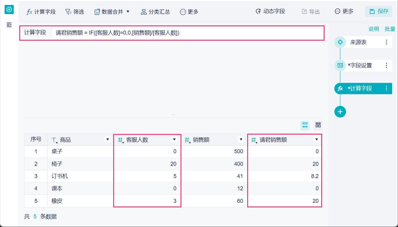
Task: Select the 订书机 cell
Action: [x=80, y=176]
